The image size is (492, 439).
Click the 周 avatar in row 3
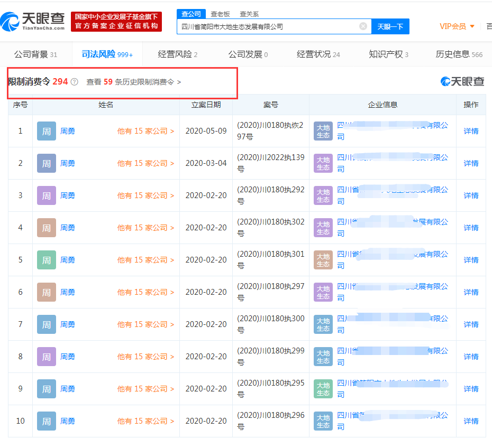pyautogui.click(x=47, y=195)
